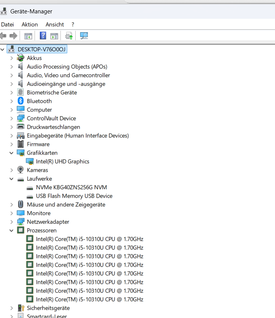This screenshot has width=275, height=318.
Task: Select the Akkus battery icon
Action: pyautogui.click(x=20, y=58)
